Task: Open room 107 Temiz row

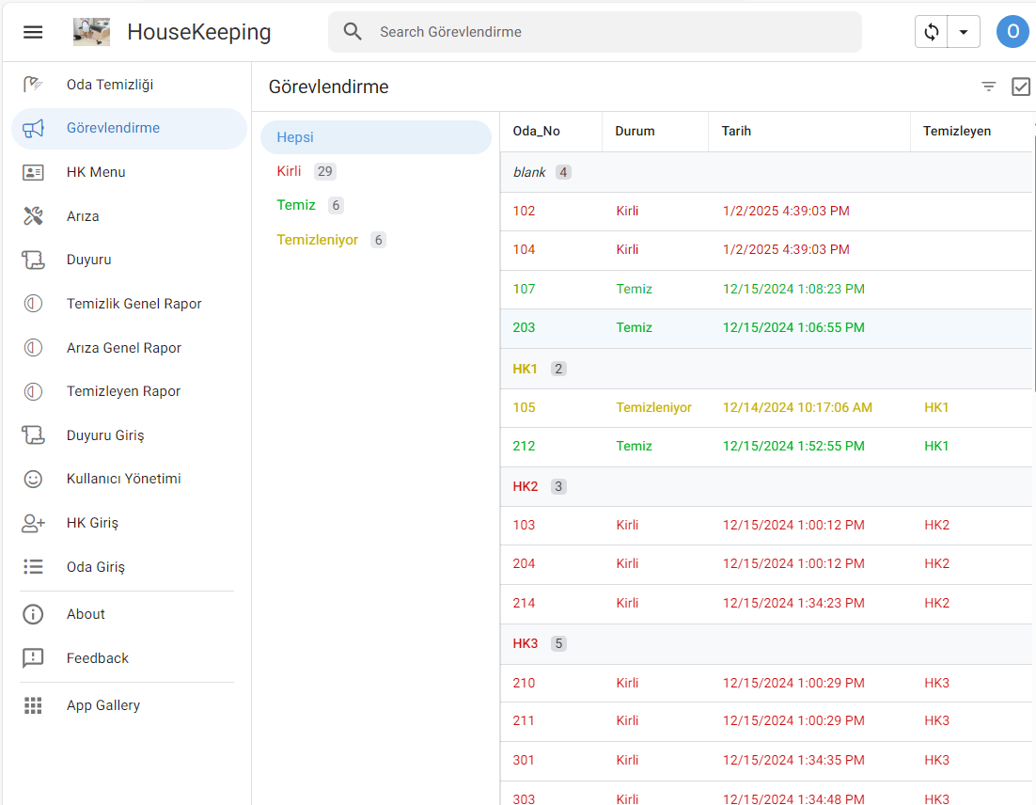Action: (766, 290)
